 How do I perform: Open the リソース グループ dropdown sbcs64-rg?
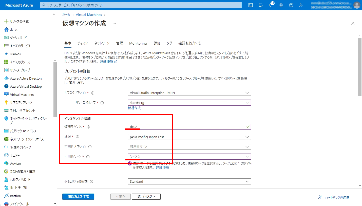pos(189,103)
